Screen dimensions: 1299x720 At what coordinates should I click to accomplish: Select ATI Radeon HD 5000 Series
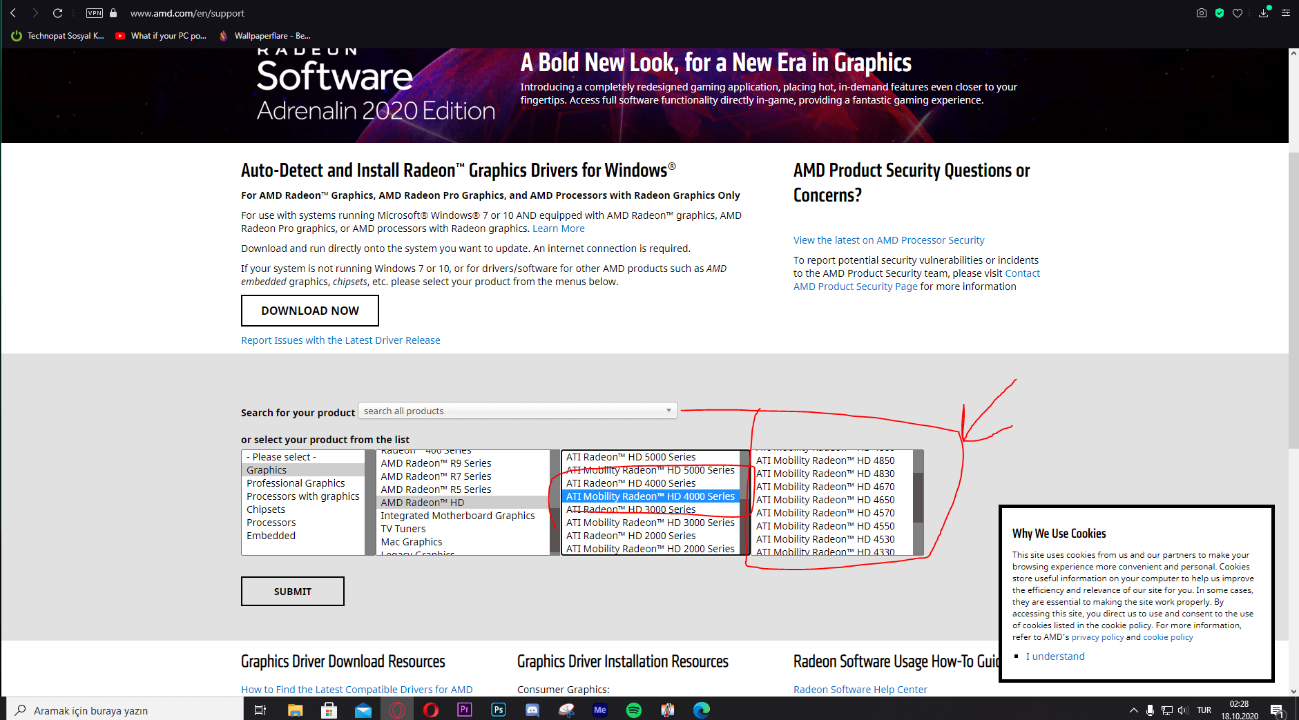[x=651, y=457]
